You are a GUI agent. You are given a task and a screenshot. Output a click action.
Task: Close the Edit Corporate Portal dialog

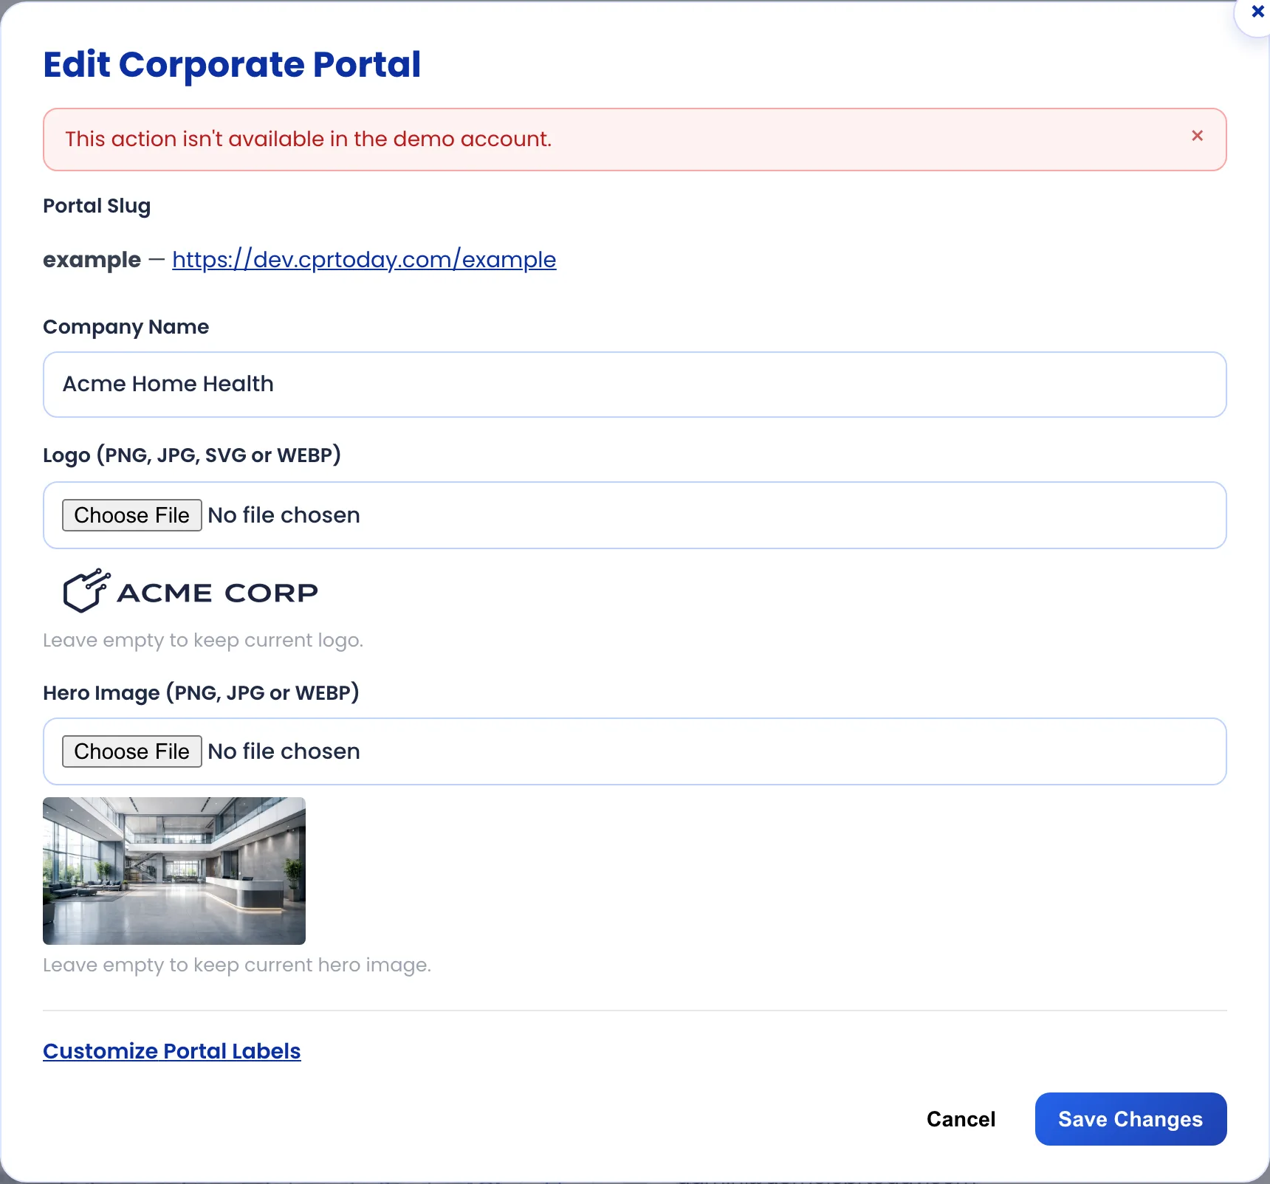pyautogui.click(x=1257, y=12)
